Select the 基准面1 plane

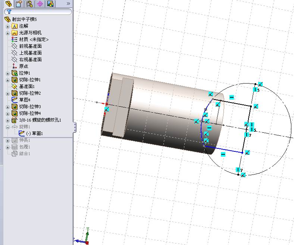[x=27, y=87]
